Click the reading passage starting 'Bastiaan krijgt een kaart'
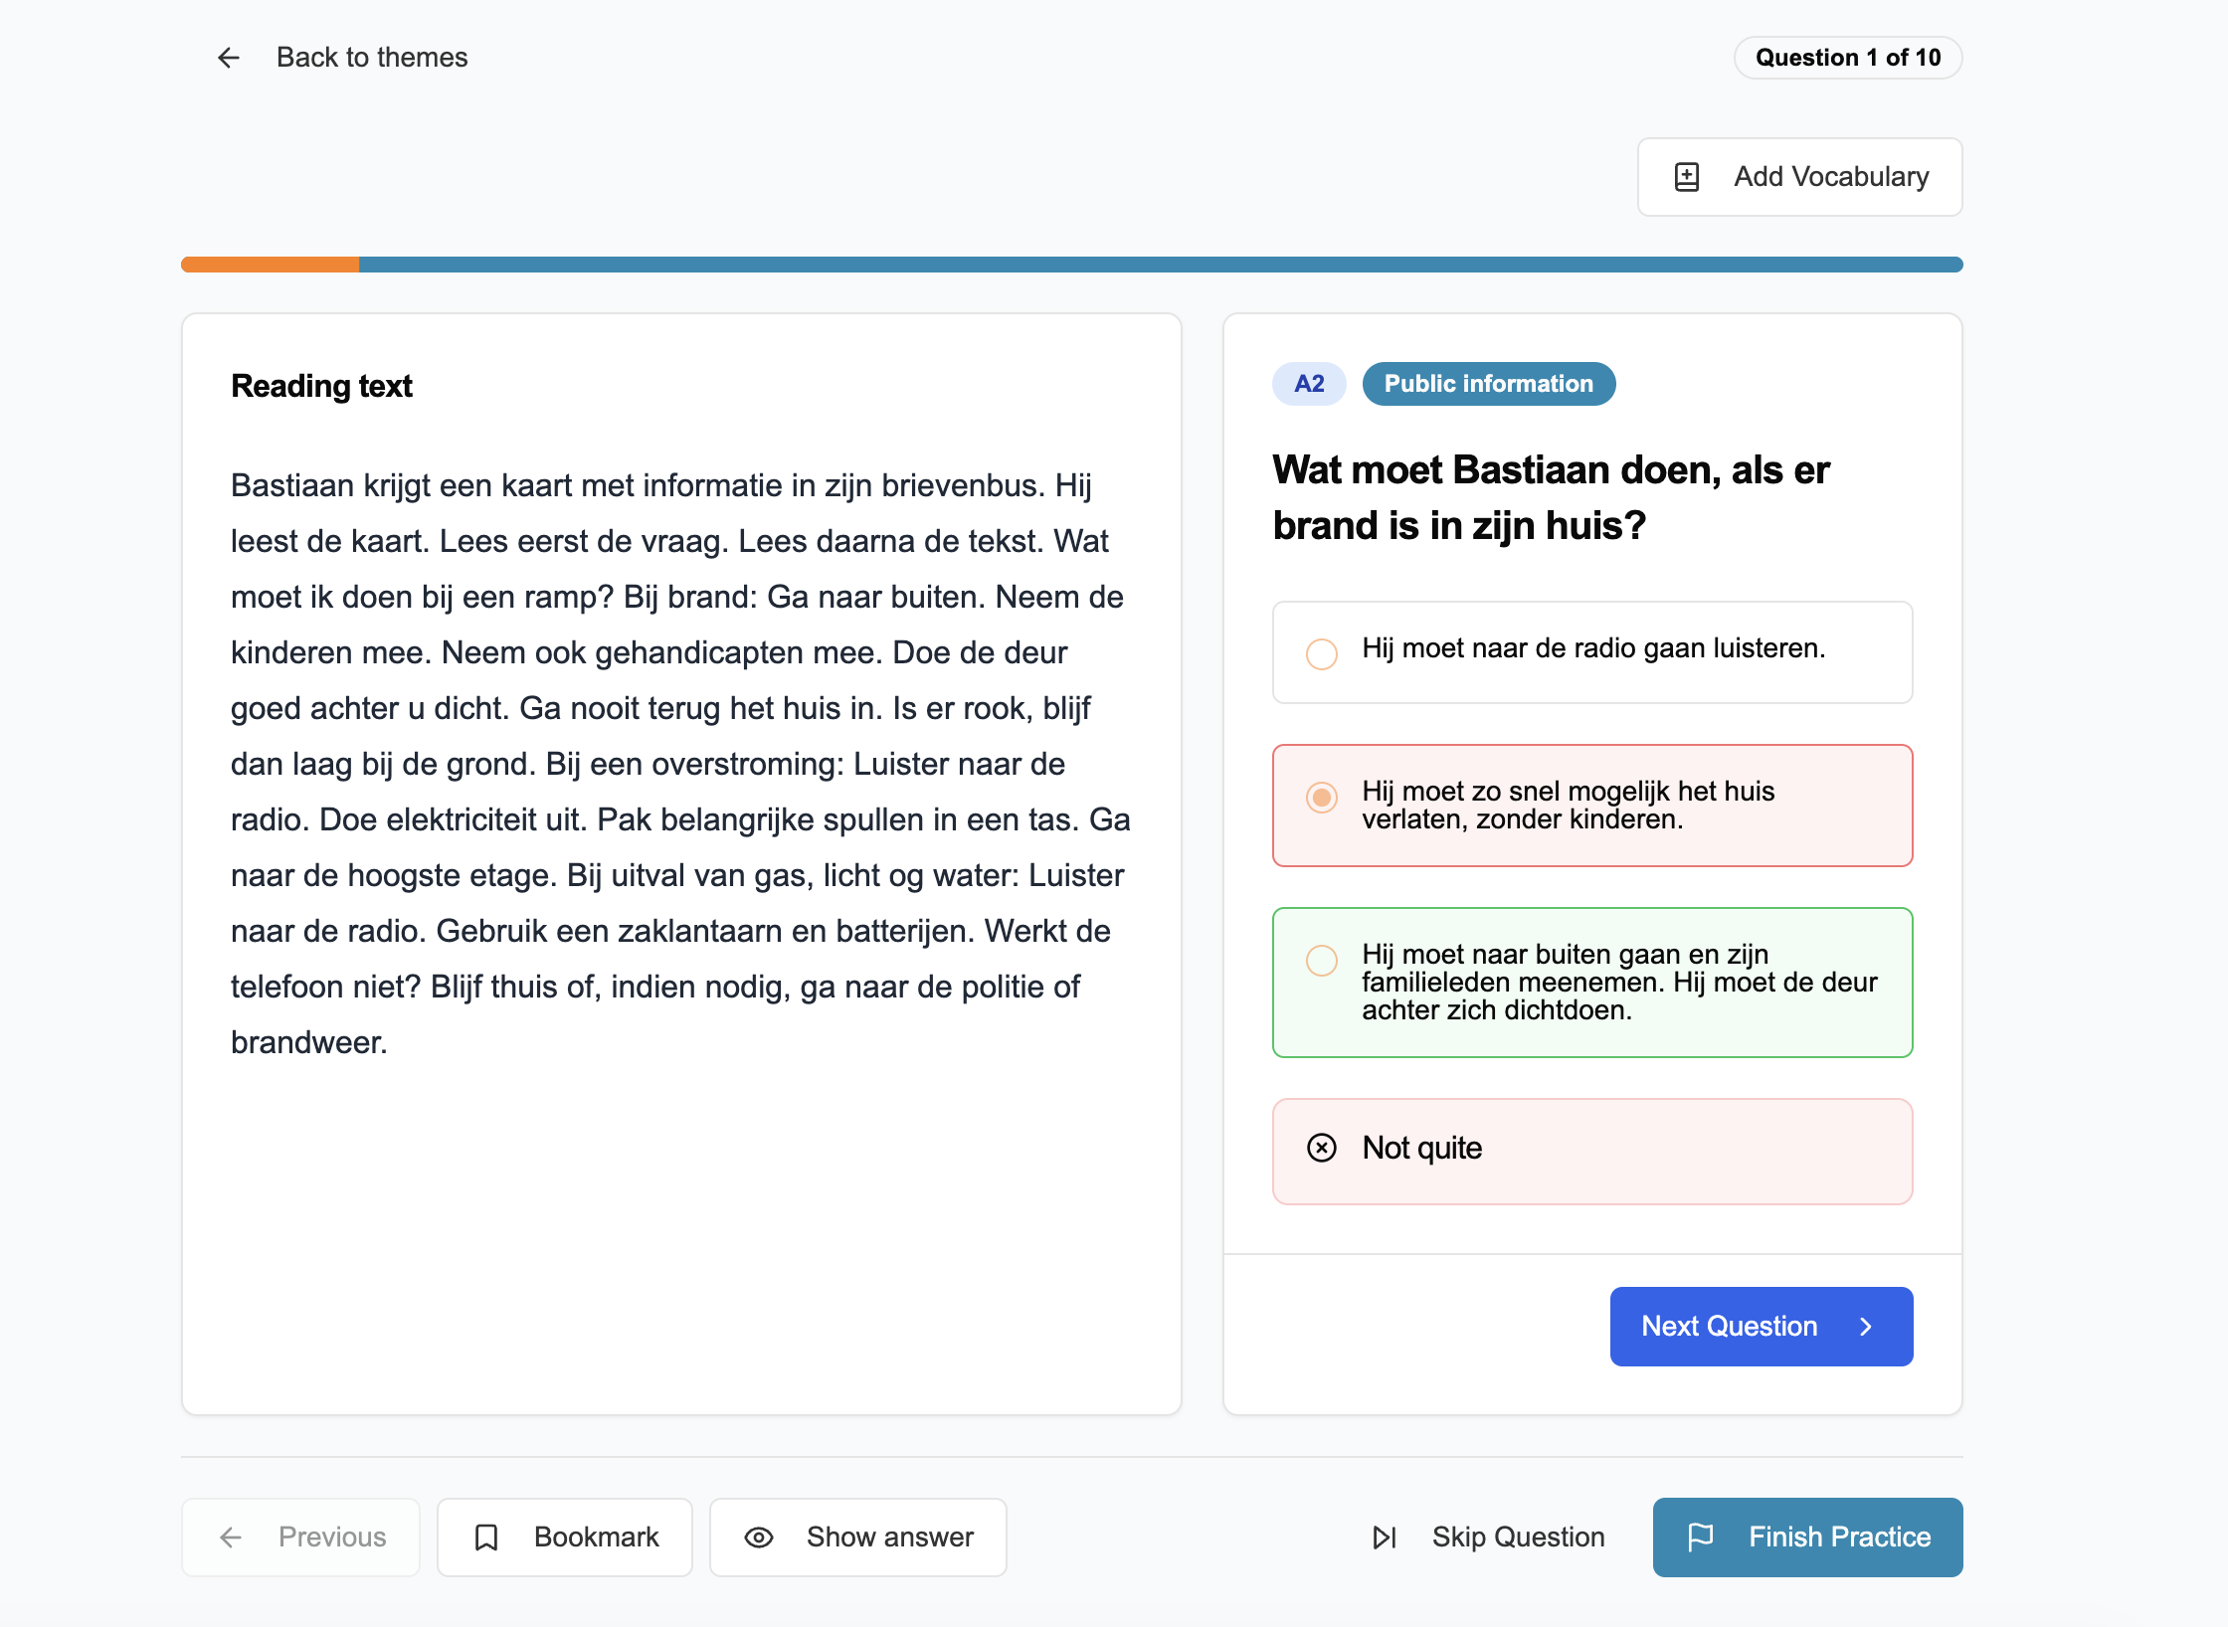 681,764
